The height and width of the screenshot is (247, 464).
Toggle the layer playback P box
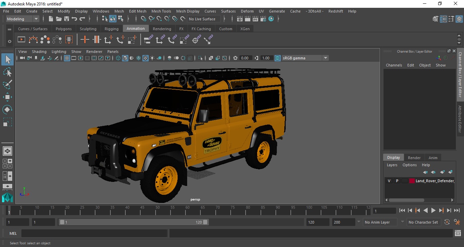tap(397, 181)
